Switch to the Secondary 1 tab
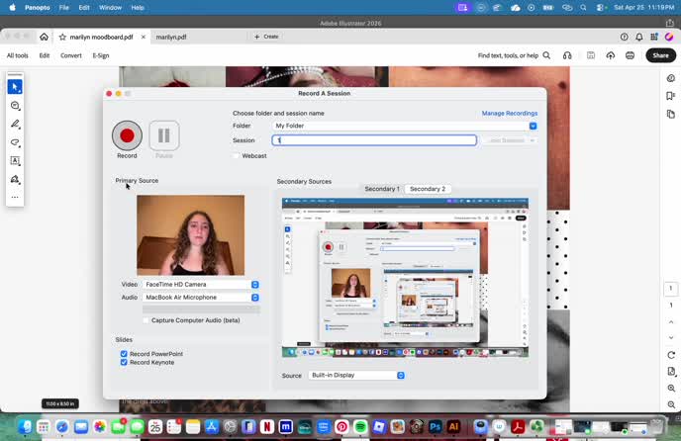The width and height of the screenshot is (681, 441). [x=382, y=189]
